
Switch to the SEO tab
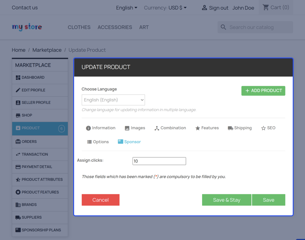tap(268, 128)
